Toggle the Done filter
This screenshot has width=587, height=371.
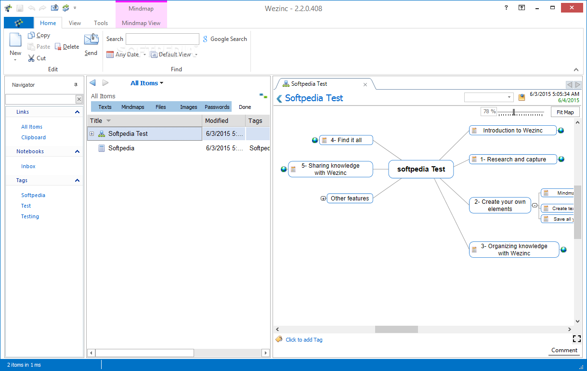245,107
